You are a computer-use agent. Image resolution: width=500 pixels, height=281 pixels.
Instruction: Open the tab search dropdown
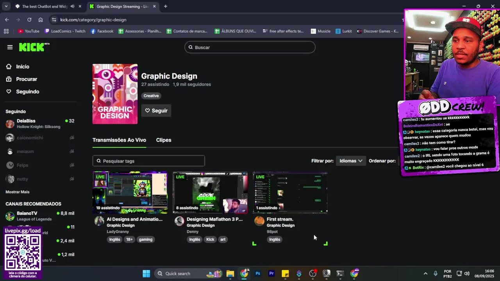tap(6, 7)
